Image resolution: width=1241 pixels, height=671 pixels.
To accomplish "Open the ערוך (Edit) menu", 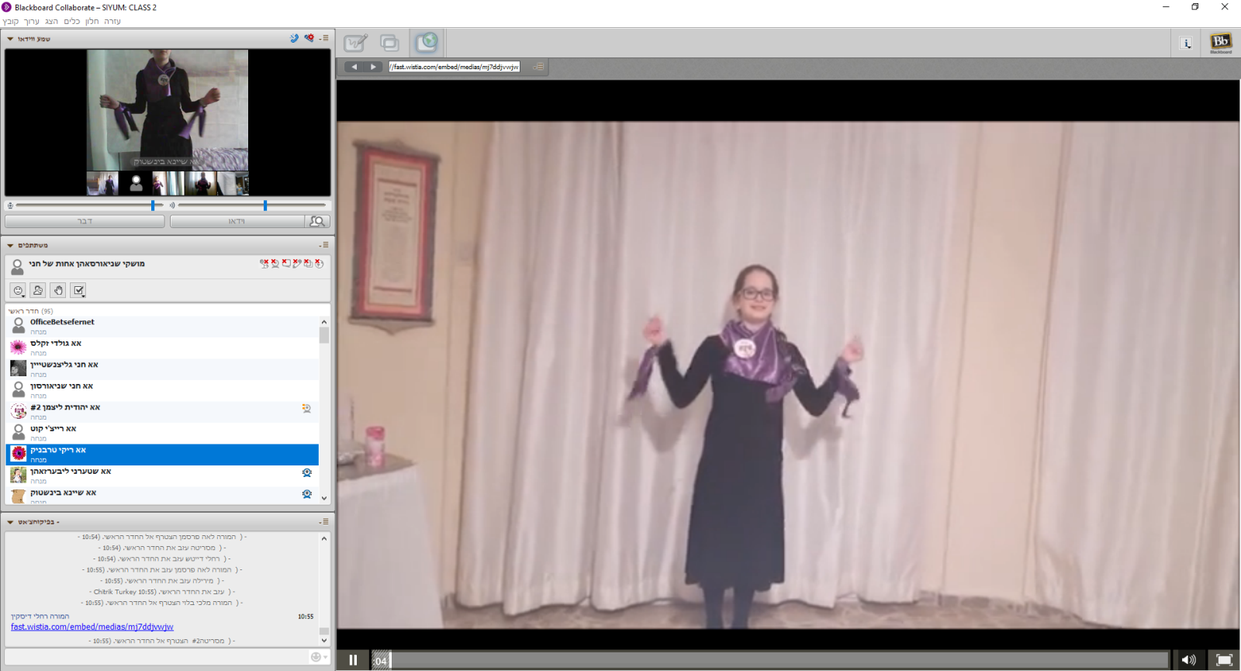I will 32,22.
